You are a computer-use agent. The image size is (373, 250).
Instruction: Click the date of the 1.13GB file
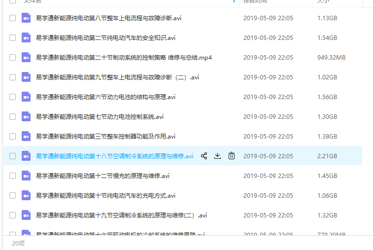coord(268,18)
